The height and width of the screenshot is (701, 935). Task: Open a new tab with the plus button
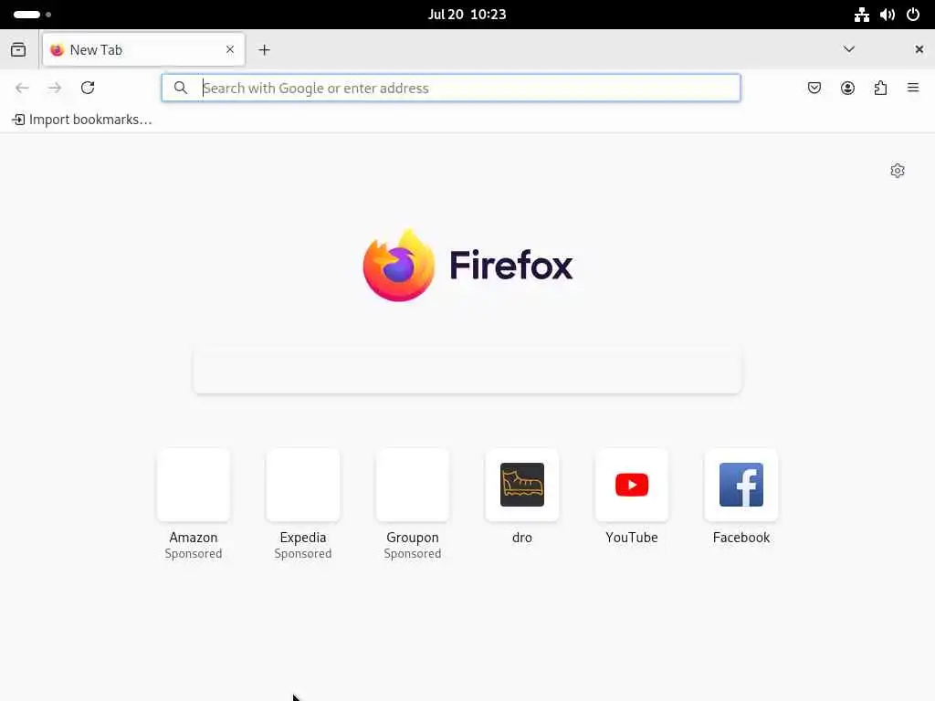tap(264, 49)
